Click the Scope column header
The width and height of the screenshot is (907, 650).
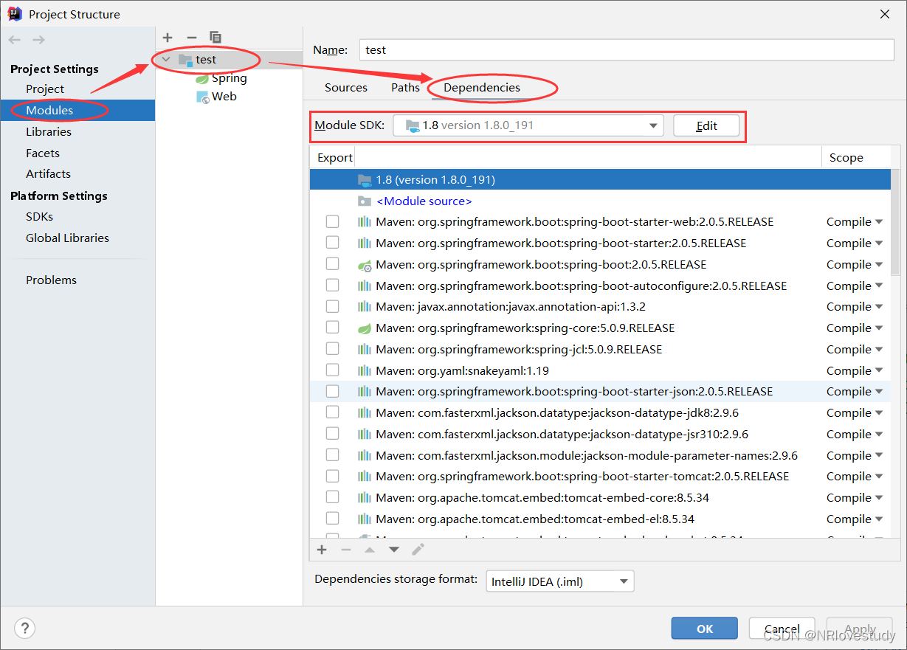[x=846, y=158]
